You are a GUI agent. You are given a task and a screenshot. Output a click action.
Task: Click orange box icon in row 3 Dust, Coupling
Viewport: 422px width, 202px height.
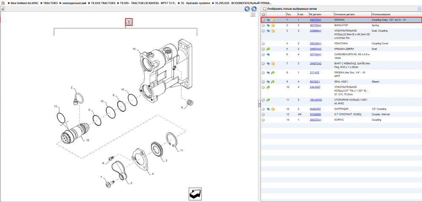pos(273,31)
